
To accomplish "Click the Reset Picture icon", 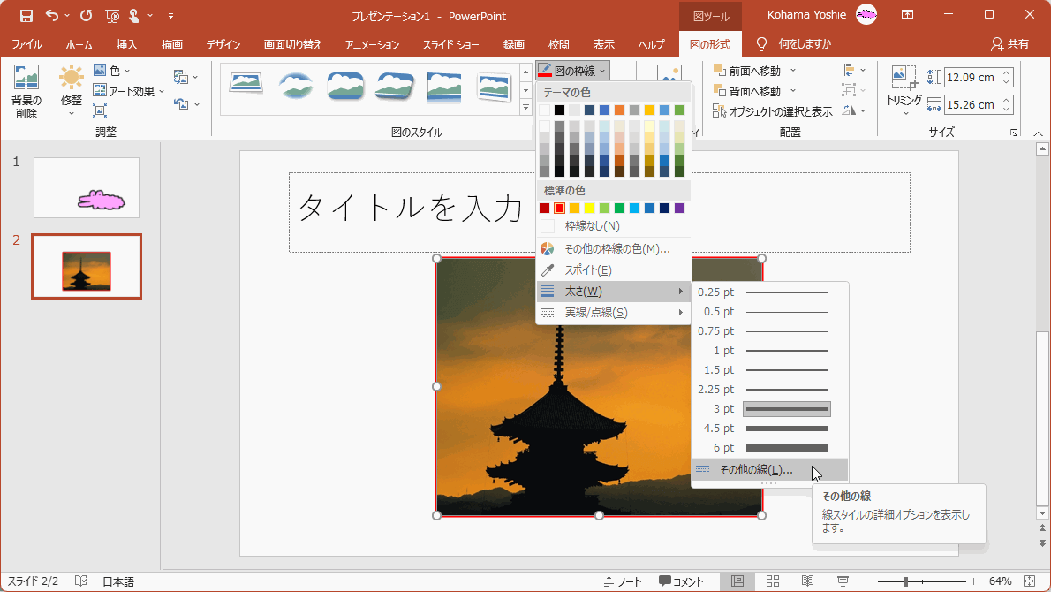I will pos(181,104).
